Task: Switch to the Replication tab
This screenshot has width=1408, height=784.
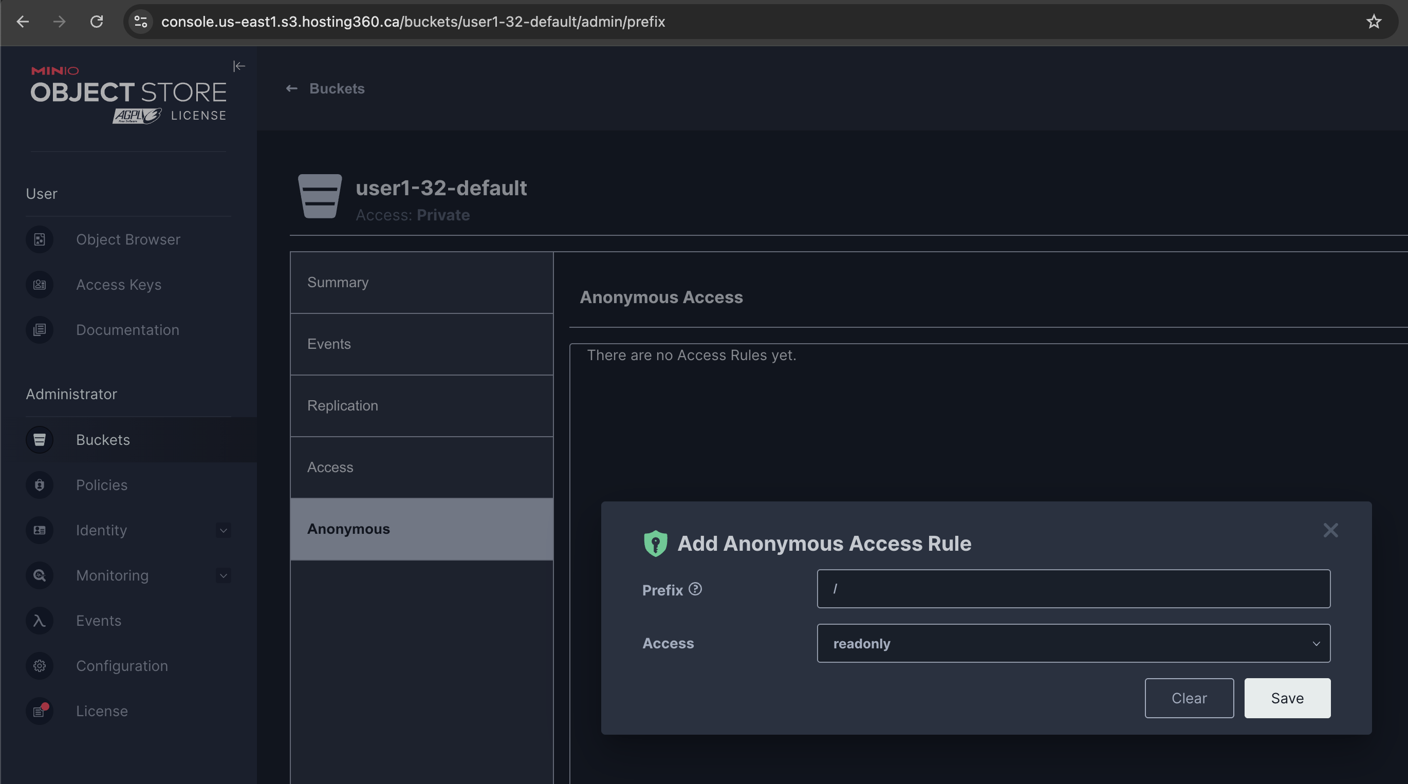Action: click(x=421, y=406)
